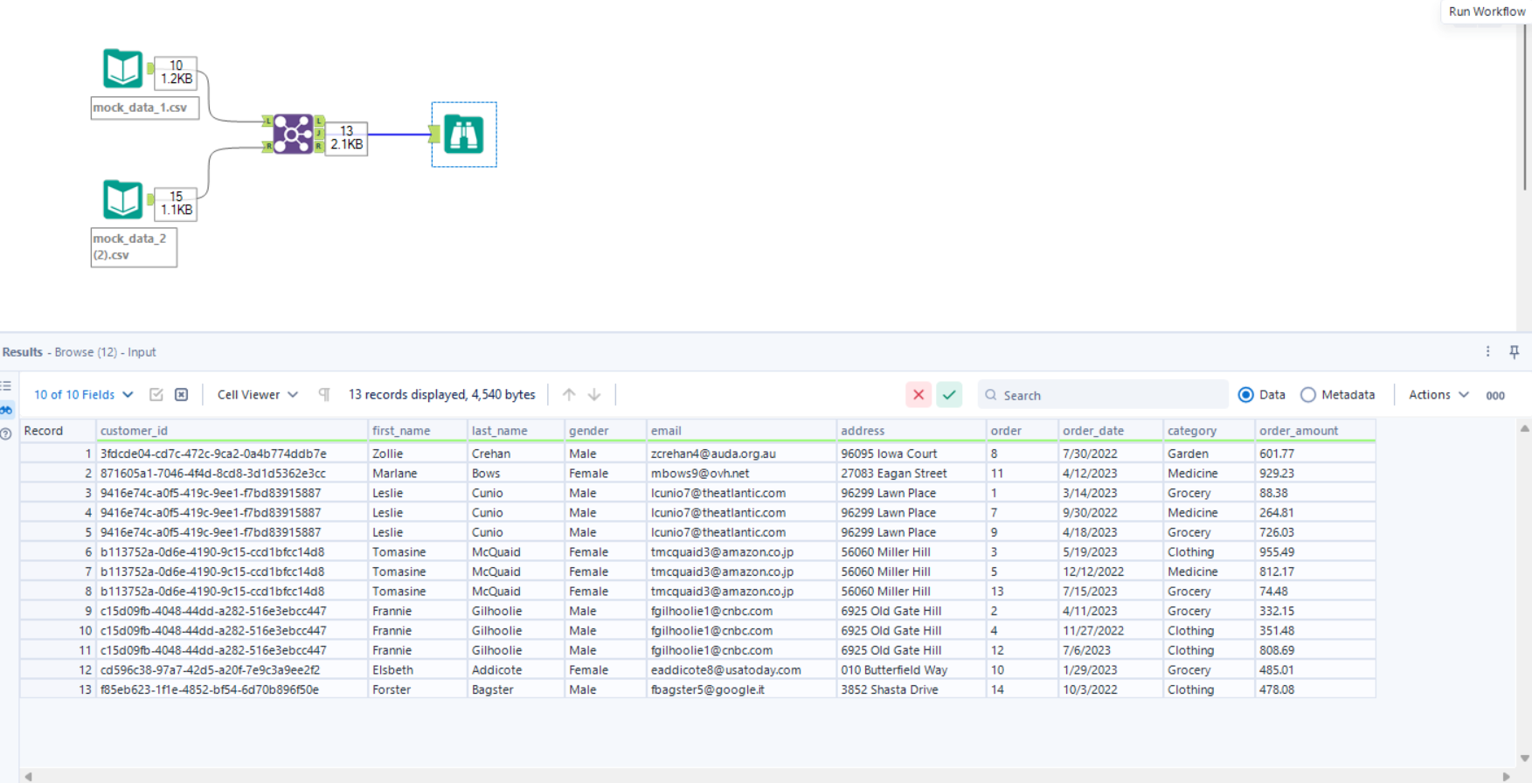Click the Run Workflow button

click(x=1486, y=11)
